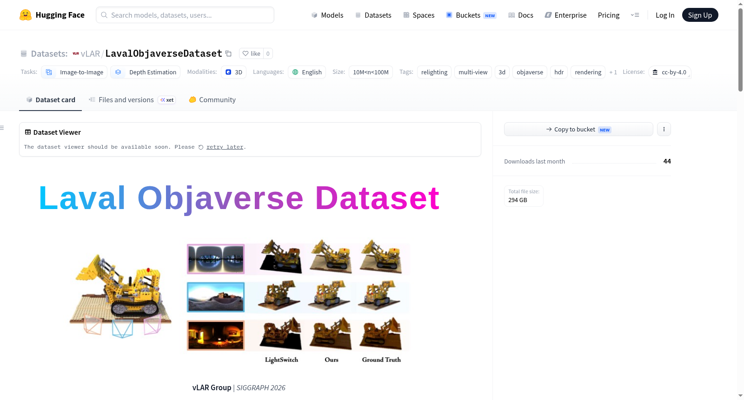Open the three-dot more options menu
Screen dimensions: 744x400
click(x=664, y=129)
